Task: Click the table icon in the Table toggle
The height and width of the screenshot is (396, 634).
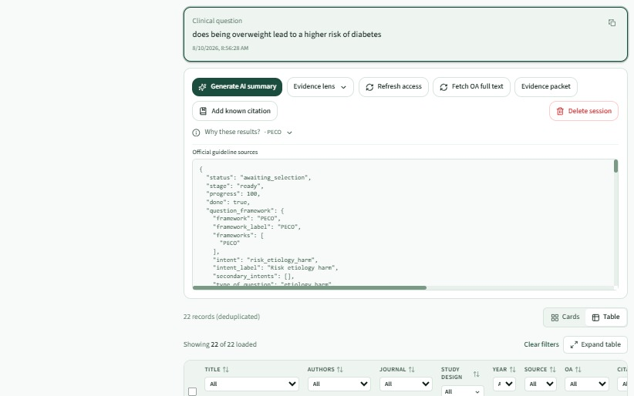Action: click(x=595, y=317)
